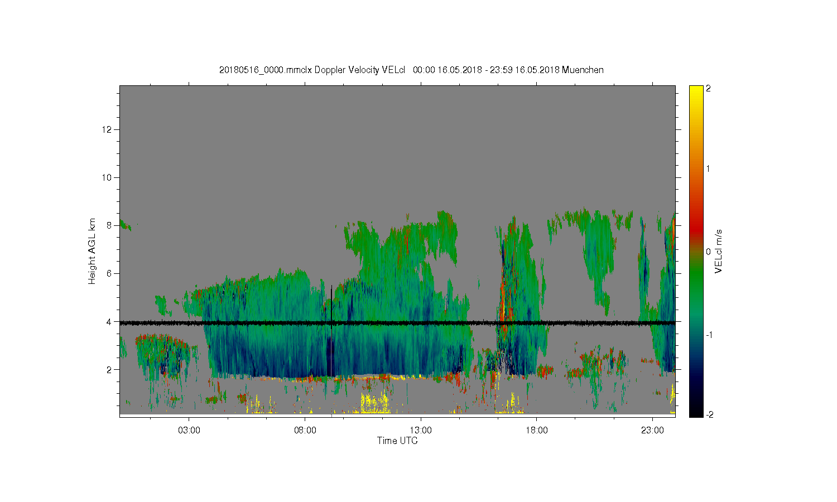Click the plot title text starting with 20180516_0000.mmclx
This screenshot has height=502, width=837.
pyautogui.click(x=411, y=70)
